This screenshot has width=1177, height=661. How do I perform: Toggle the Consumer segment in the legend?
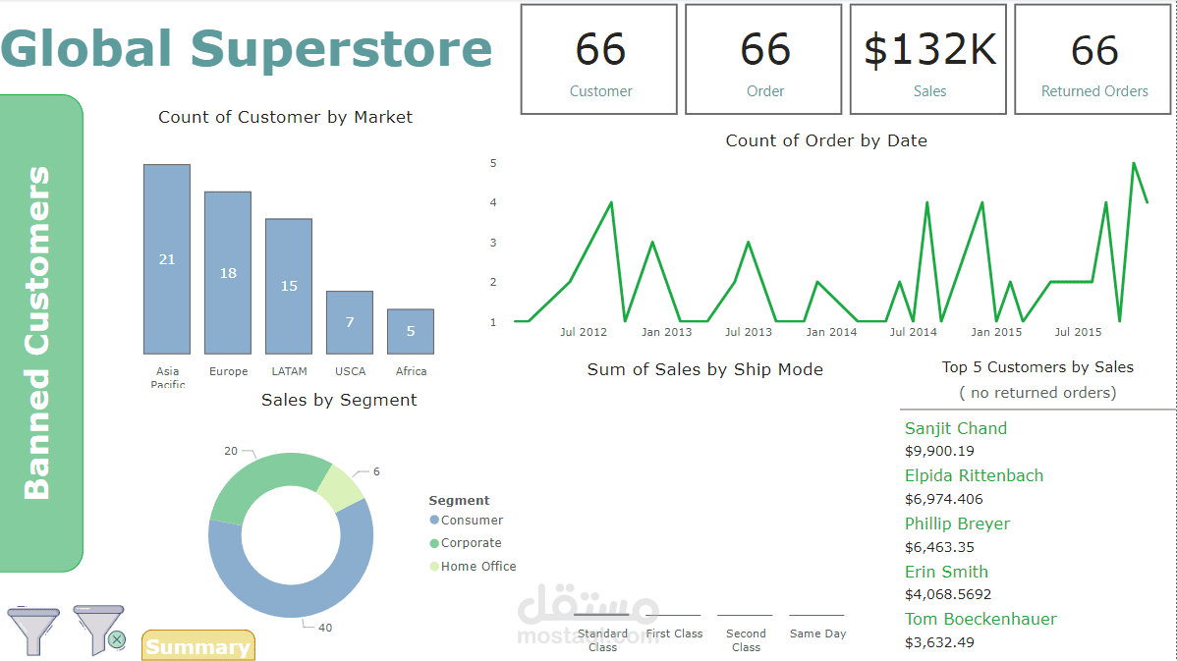[x=472, y=520]
